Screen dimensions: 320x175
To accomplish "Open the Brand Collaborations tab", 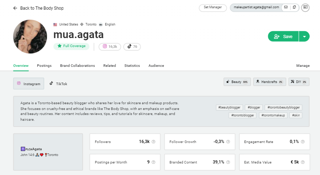I will tap(77, 66).
